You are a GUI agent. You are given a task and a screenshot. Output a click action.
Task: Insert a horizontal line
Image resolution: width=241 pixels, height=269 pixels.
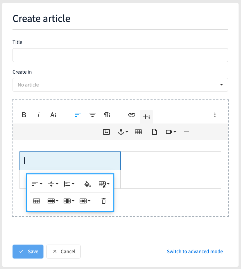(186, 132)
